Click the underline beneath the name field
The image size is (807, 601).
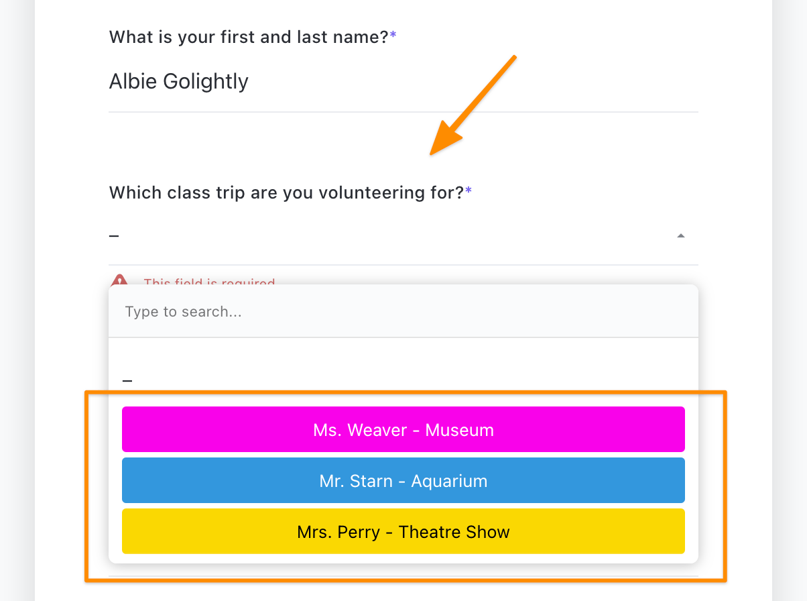[x=402, y=111]
